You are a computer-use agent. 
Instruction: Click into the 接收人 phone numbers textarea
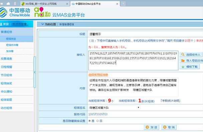tap(133, 61)
